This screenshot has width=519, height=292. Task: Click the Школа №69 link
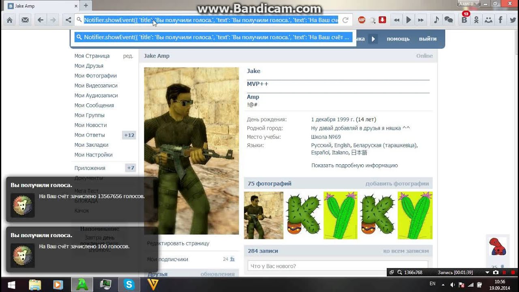click(326, 137)
